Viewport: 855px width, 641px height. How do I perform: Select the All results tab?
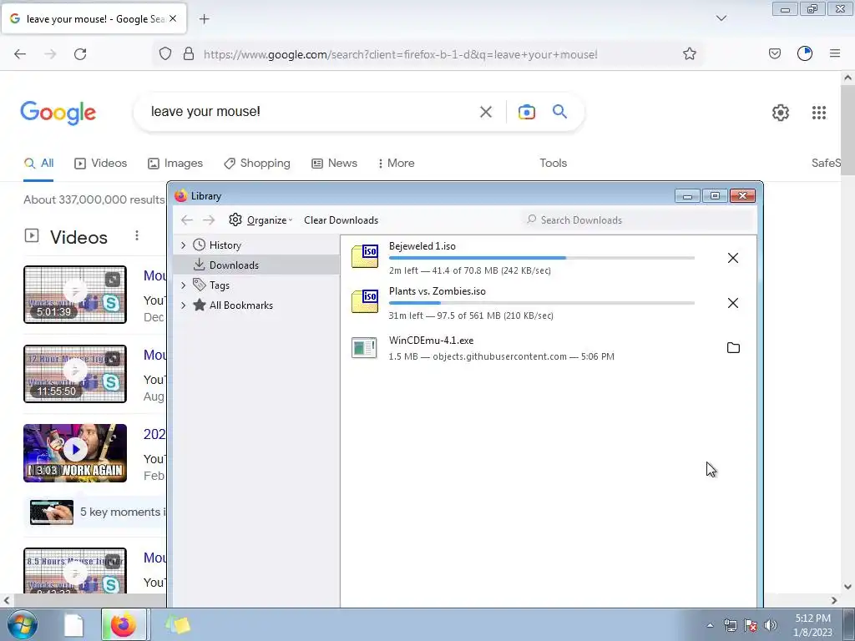(38, 164)
